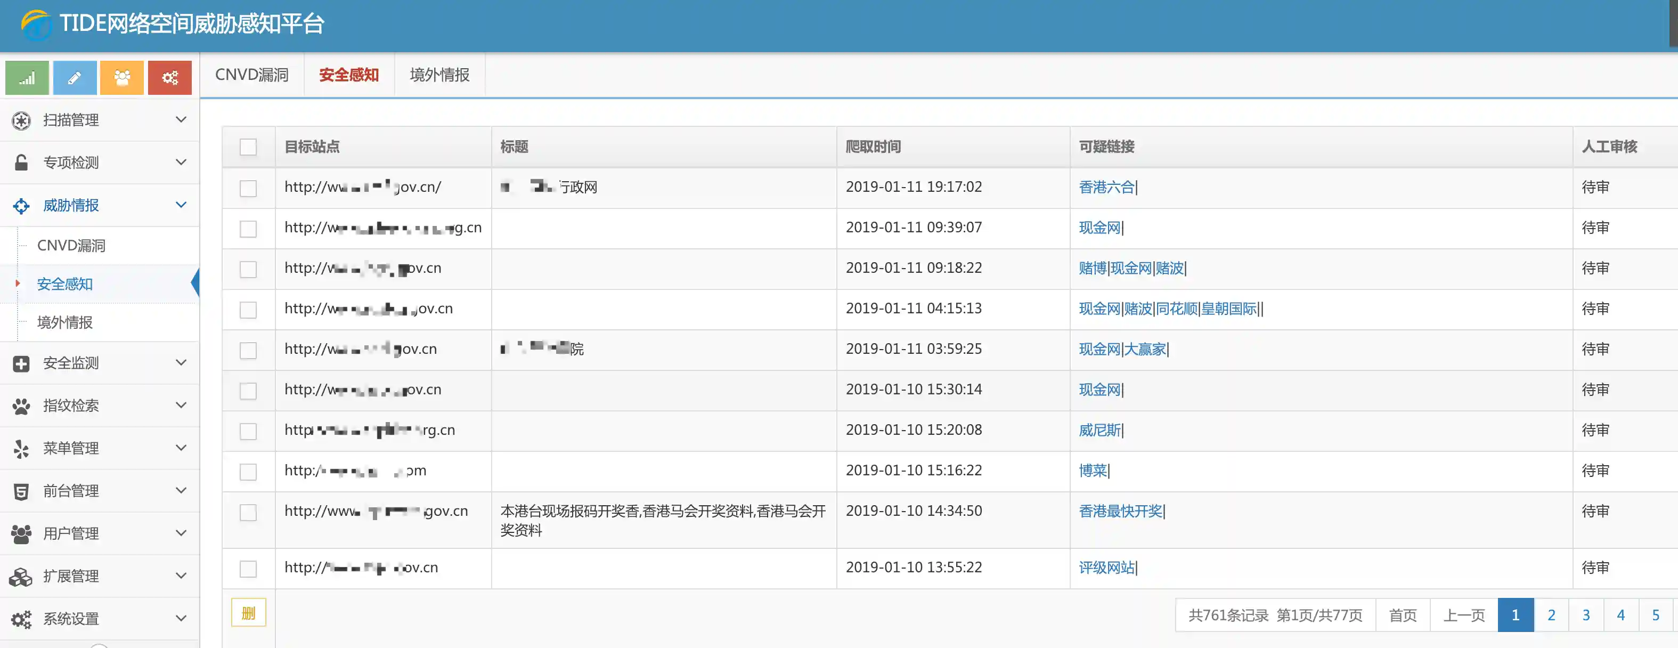Check the row with 香港最快开奖 link
Image resolution: width=1678 pixels, height=648 pixels.
pyautogui.click(x=248, y=513)
